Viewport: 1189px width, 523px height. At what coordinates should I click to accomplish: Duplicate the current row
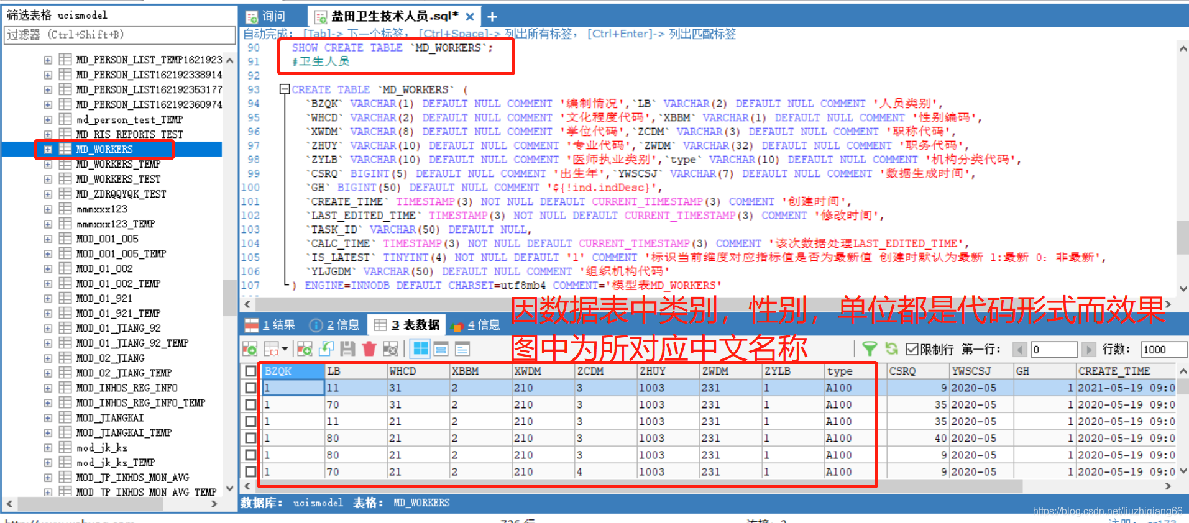[x=326, y=349]
